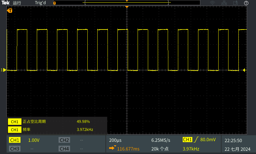
Task: Click the 22 七月 2024 date display
Action: click(237, 149)
